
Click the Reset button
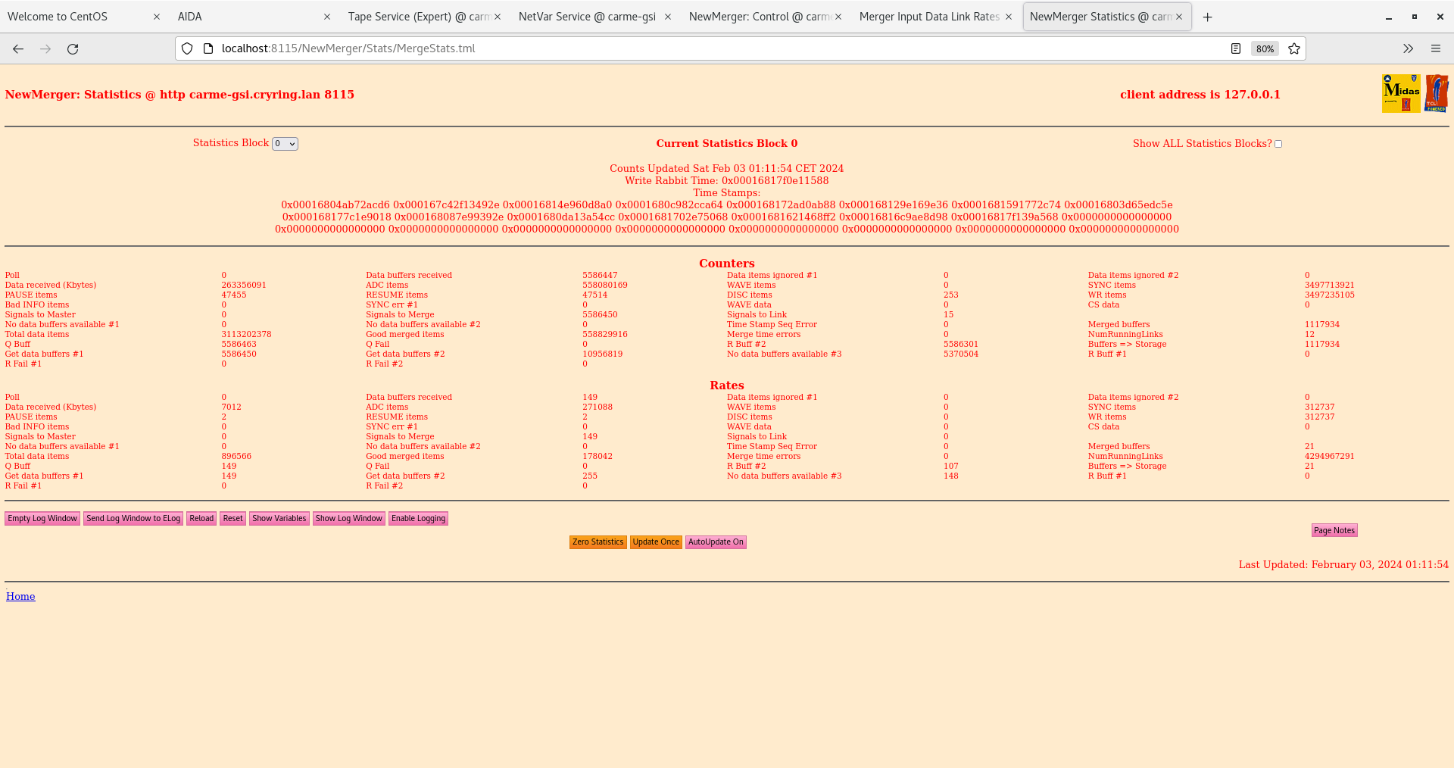click(233, 519)
